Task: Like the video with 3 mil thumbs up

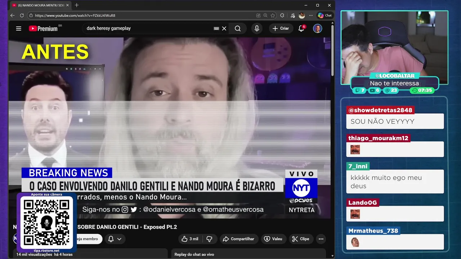Action: pyautogui.click(x=190, y=239)
